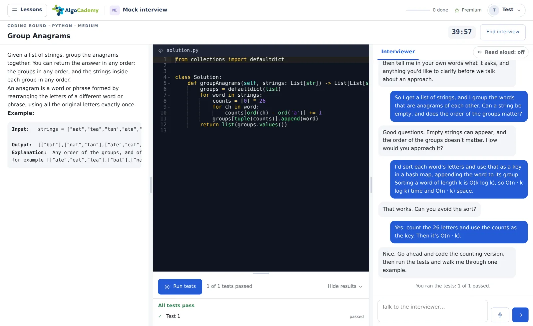533x326 pixels.
Task: Click splitter between editor and chat
Action: 371,185
